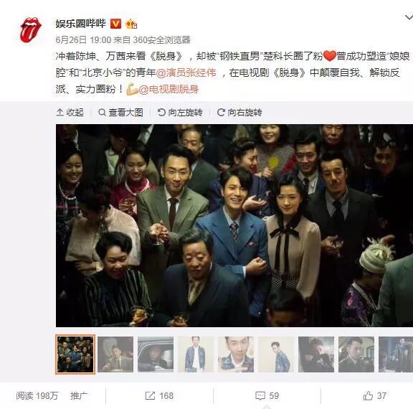Open the @演员张经伟 mention link

(x=186, y=72)
